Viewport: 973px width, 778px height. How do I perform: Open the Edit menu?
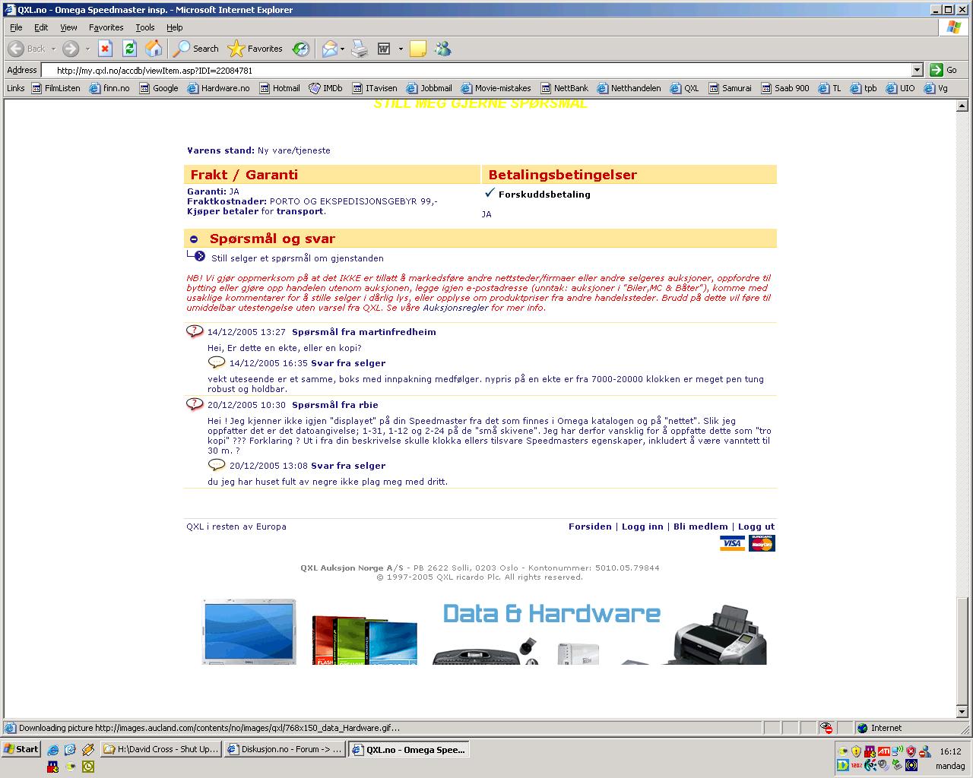pos(41,27)
